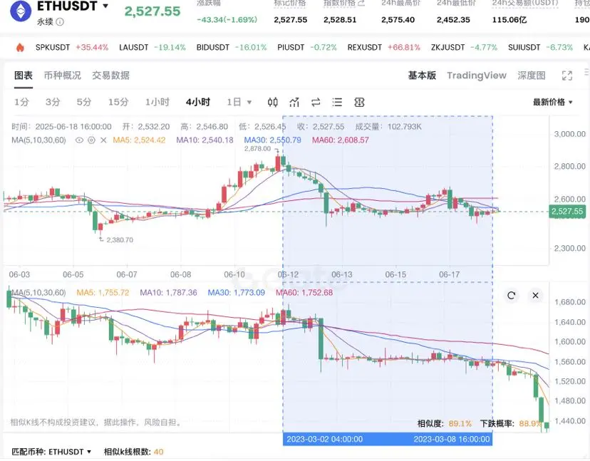
Task: Switch to the 币种概况 tab
Action: pyautogui.click(x=63, y=76)
